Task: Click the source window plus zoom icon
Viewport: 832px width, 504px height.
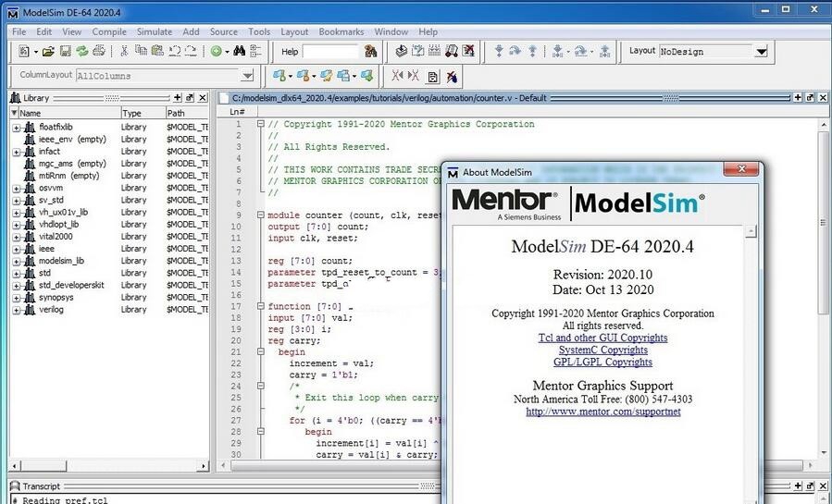Action: point(798,97)
